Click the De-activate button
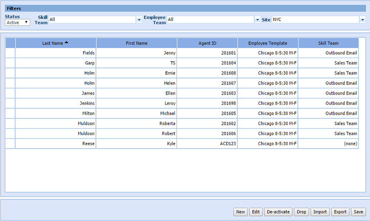Viewport: 370px width, 221px height. (278, 212)
